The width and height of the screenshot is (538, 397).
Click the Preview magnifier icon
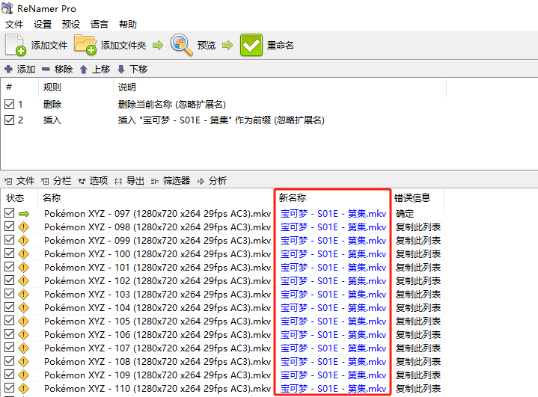pyautogui.click(x=182, y=45)
